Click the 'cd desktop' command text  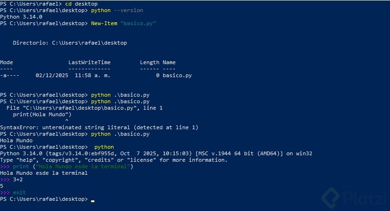click(78, 4)
